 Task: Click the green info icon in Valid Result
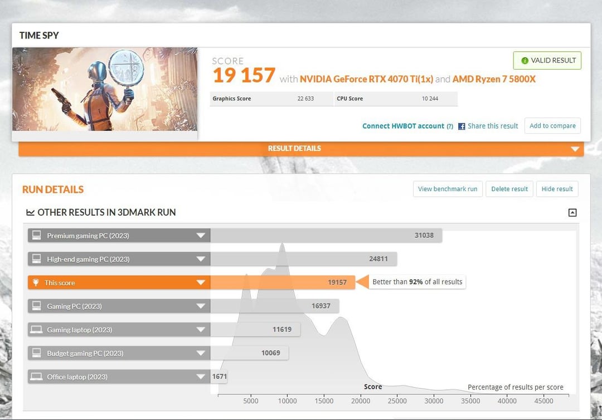pos(525,61)
